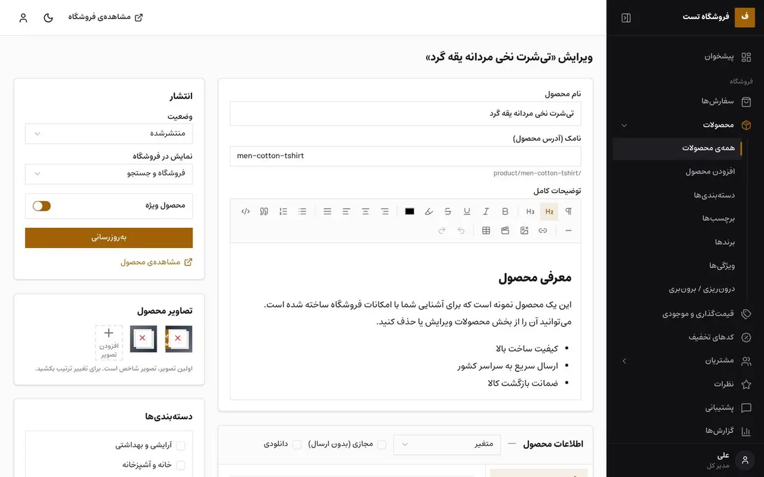The height and width of the screenshot is (477, 764).
Task: Insert horizontal rule in editor
Action: click(568, 231)
